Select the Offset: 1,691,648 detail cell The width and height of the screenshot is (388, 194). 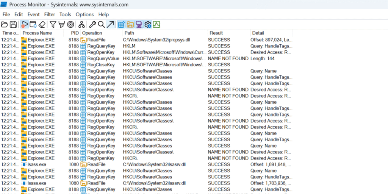pos(271,164)
